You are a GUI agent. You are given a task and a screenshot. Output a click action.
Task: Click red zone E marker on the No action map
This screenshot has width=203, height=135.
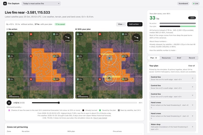click(x=31, y=56)
